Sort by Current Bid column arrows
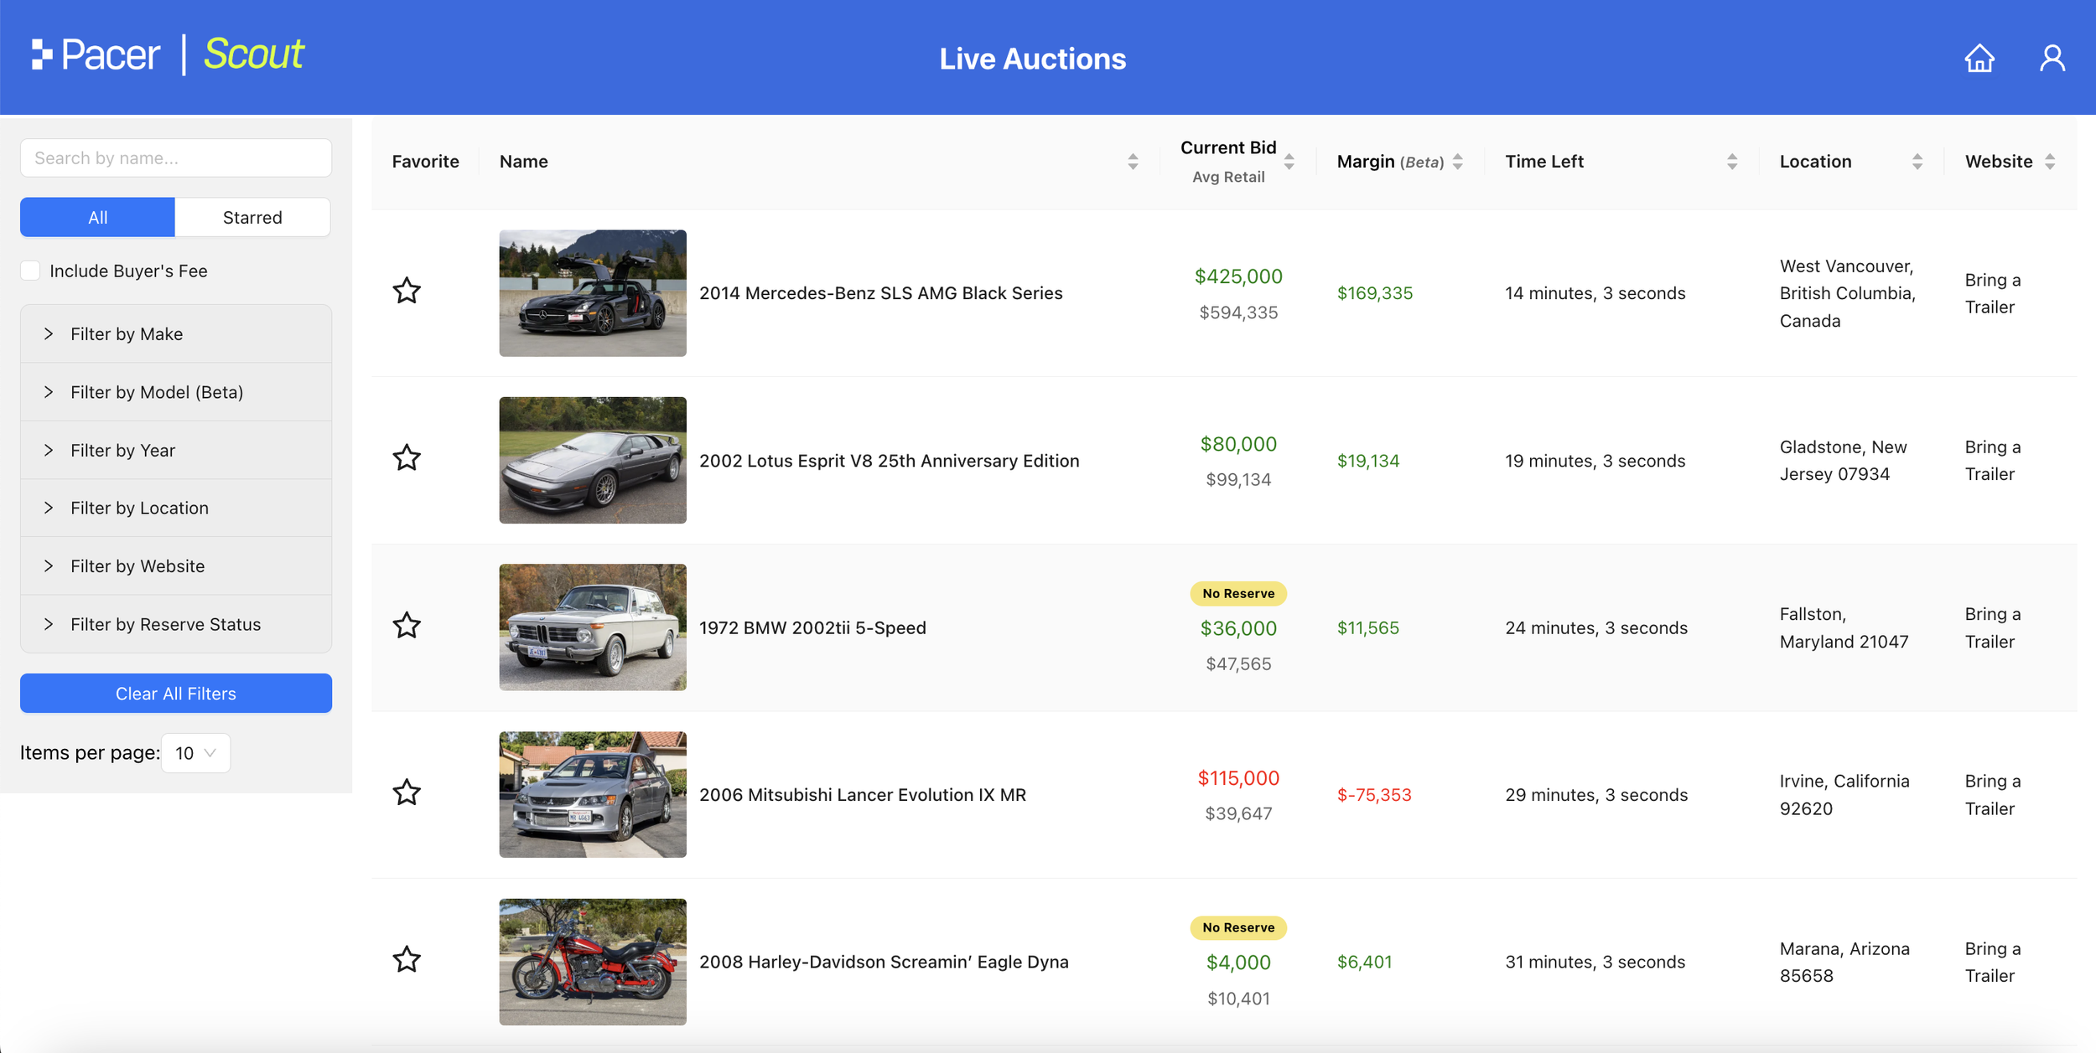Screen dimensions: 2096x1053 (1289, 161)
